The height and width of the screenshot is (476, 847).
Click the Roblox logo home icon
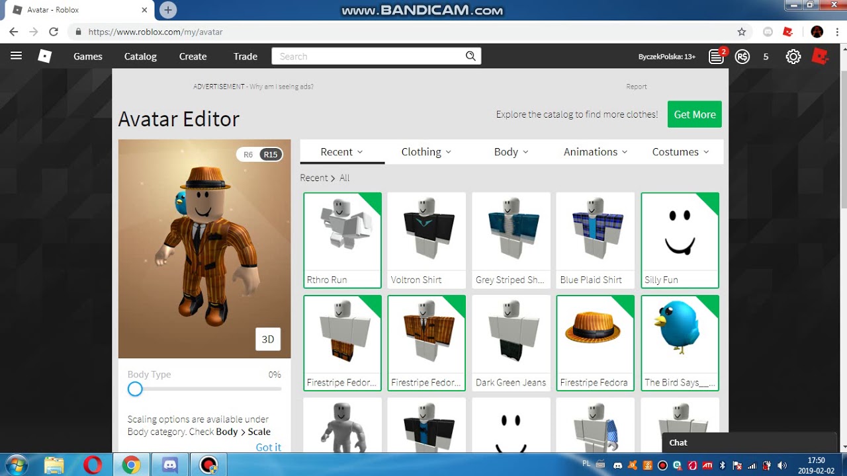point(44,56)
